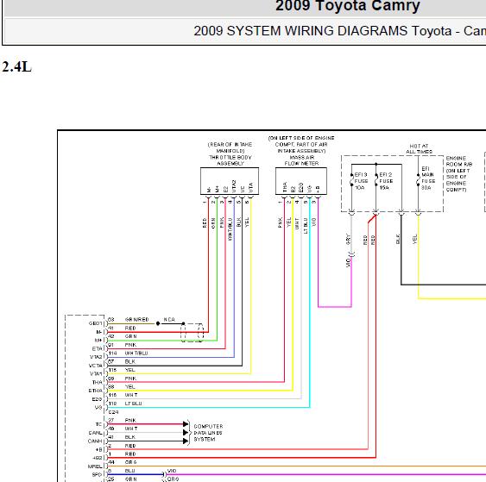This screenshot has width=486, height=482.
Task: Click pin number '116' on the white wire
Action: click(112, 395)
